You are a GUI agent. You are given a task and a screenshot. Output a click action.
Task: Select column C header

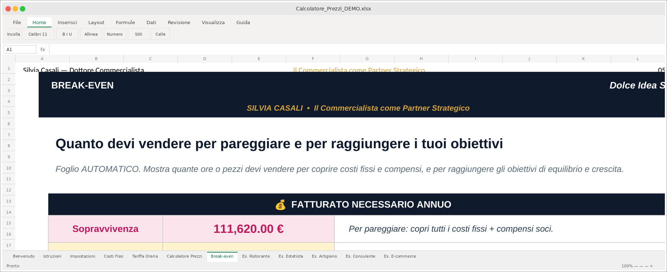tap(151, 59)
